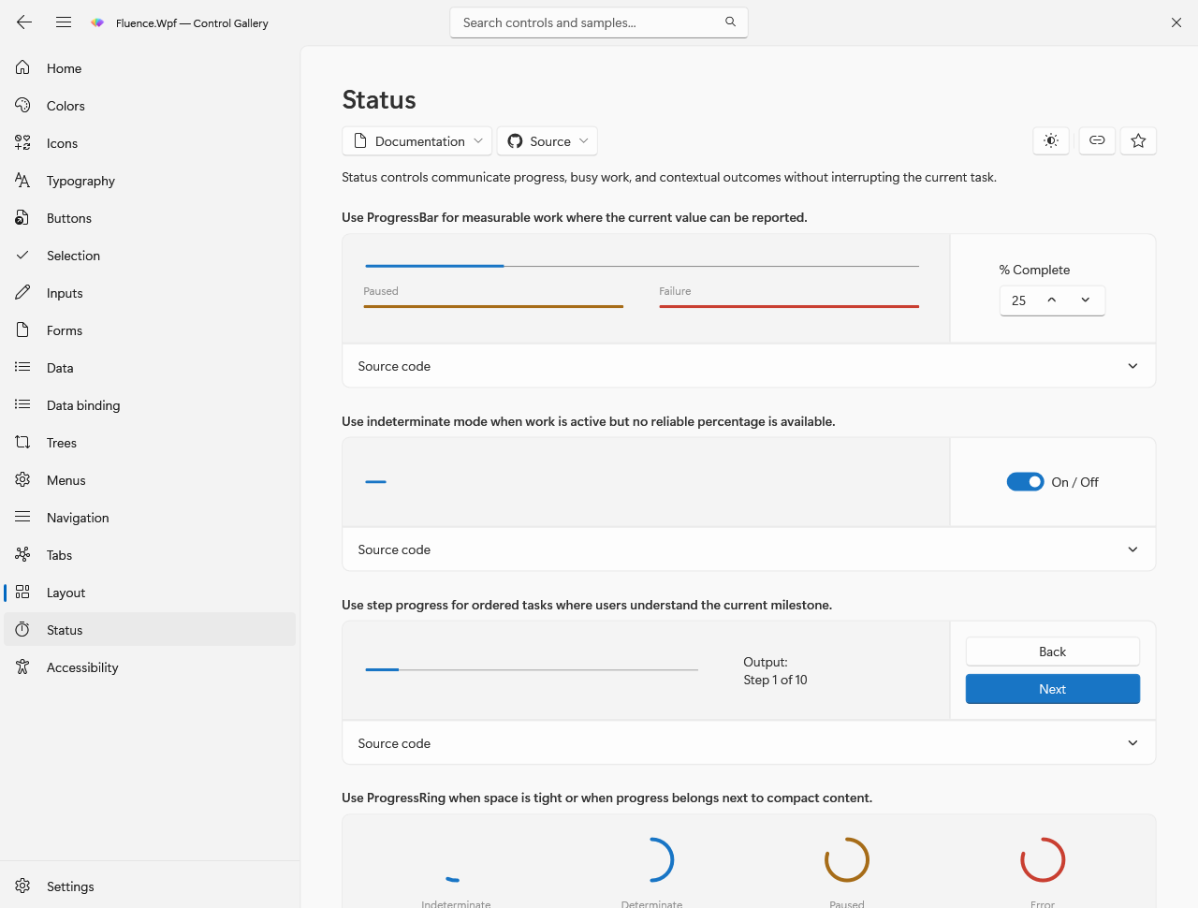Screen dimensions: 1198x908
Task: Toggle theme with the sun icon
Action: pyautogui.click(x=1051, y=140)
